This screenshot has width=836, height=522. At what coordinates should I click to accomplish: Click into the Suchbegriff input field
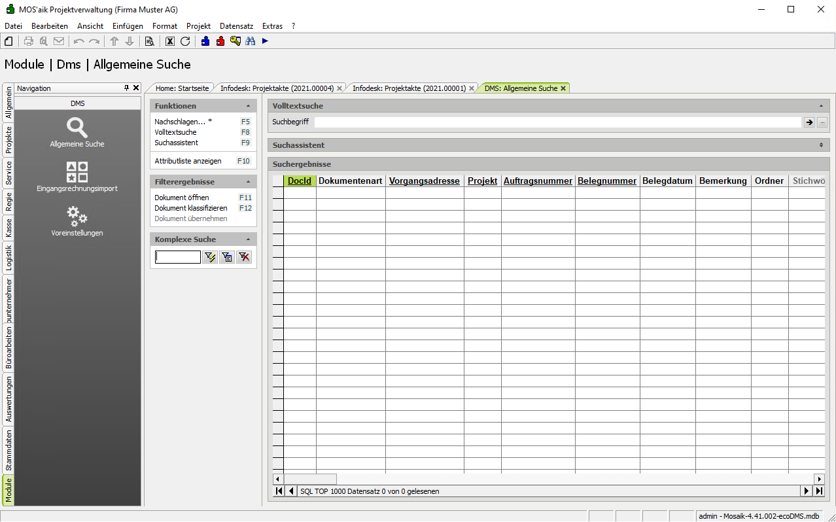coord(557,122)
